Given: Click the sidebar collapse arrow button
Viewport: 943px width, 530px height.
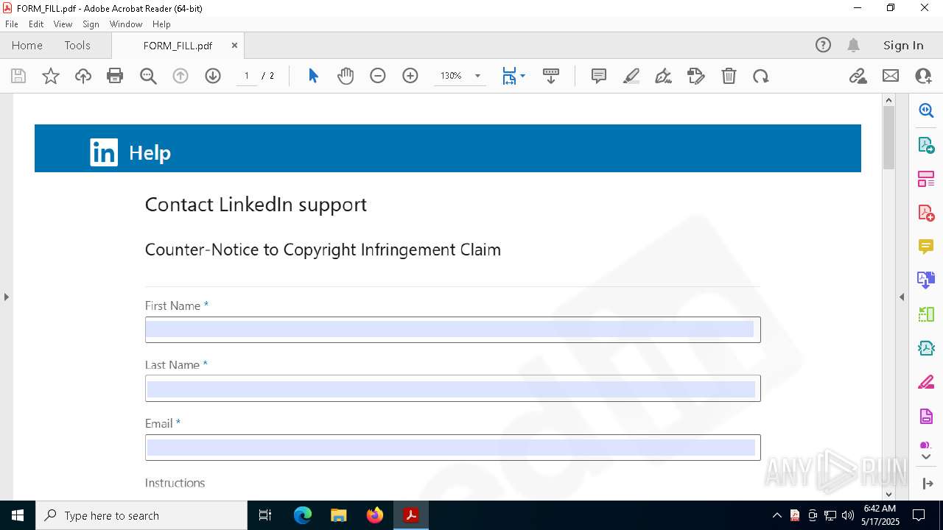Looking at the screenshot, I should coord(926,484).
